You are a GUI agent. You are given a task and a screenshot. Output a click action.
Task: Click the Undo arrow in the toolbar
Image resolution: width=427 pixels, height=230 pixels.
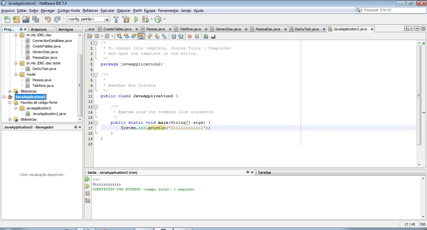pos(48,19)
